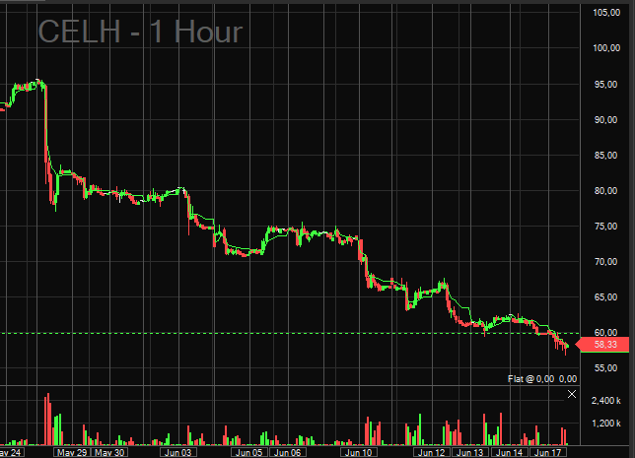Screen dimensions: 635x458
Task: Click the 70,00 price axis label
Action: pos(605,262)
